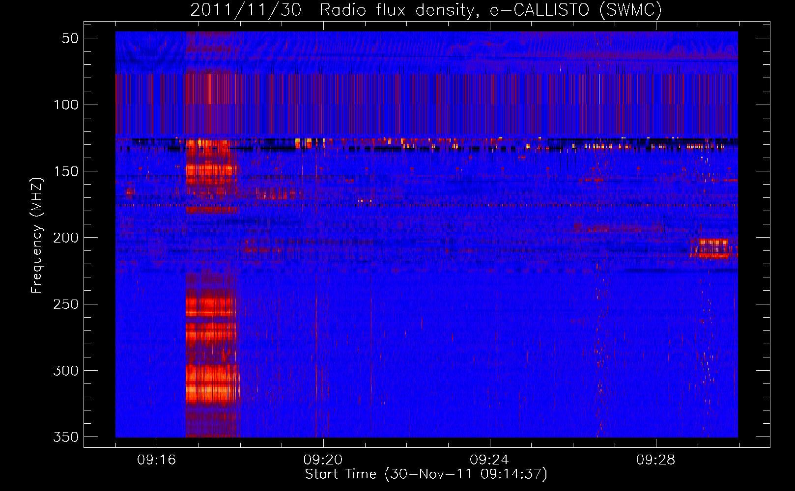This screenshot has width=795, height=491.
Task: Click the '150' frequency tick label
Action: pos(66,171)
